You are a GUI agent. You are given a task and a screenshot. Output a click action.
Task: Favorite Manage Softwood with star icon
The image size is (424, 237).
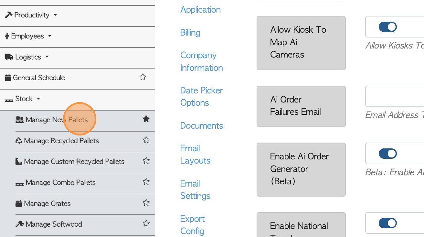(146, 223)
